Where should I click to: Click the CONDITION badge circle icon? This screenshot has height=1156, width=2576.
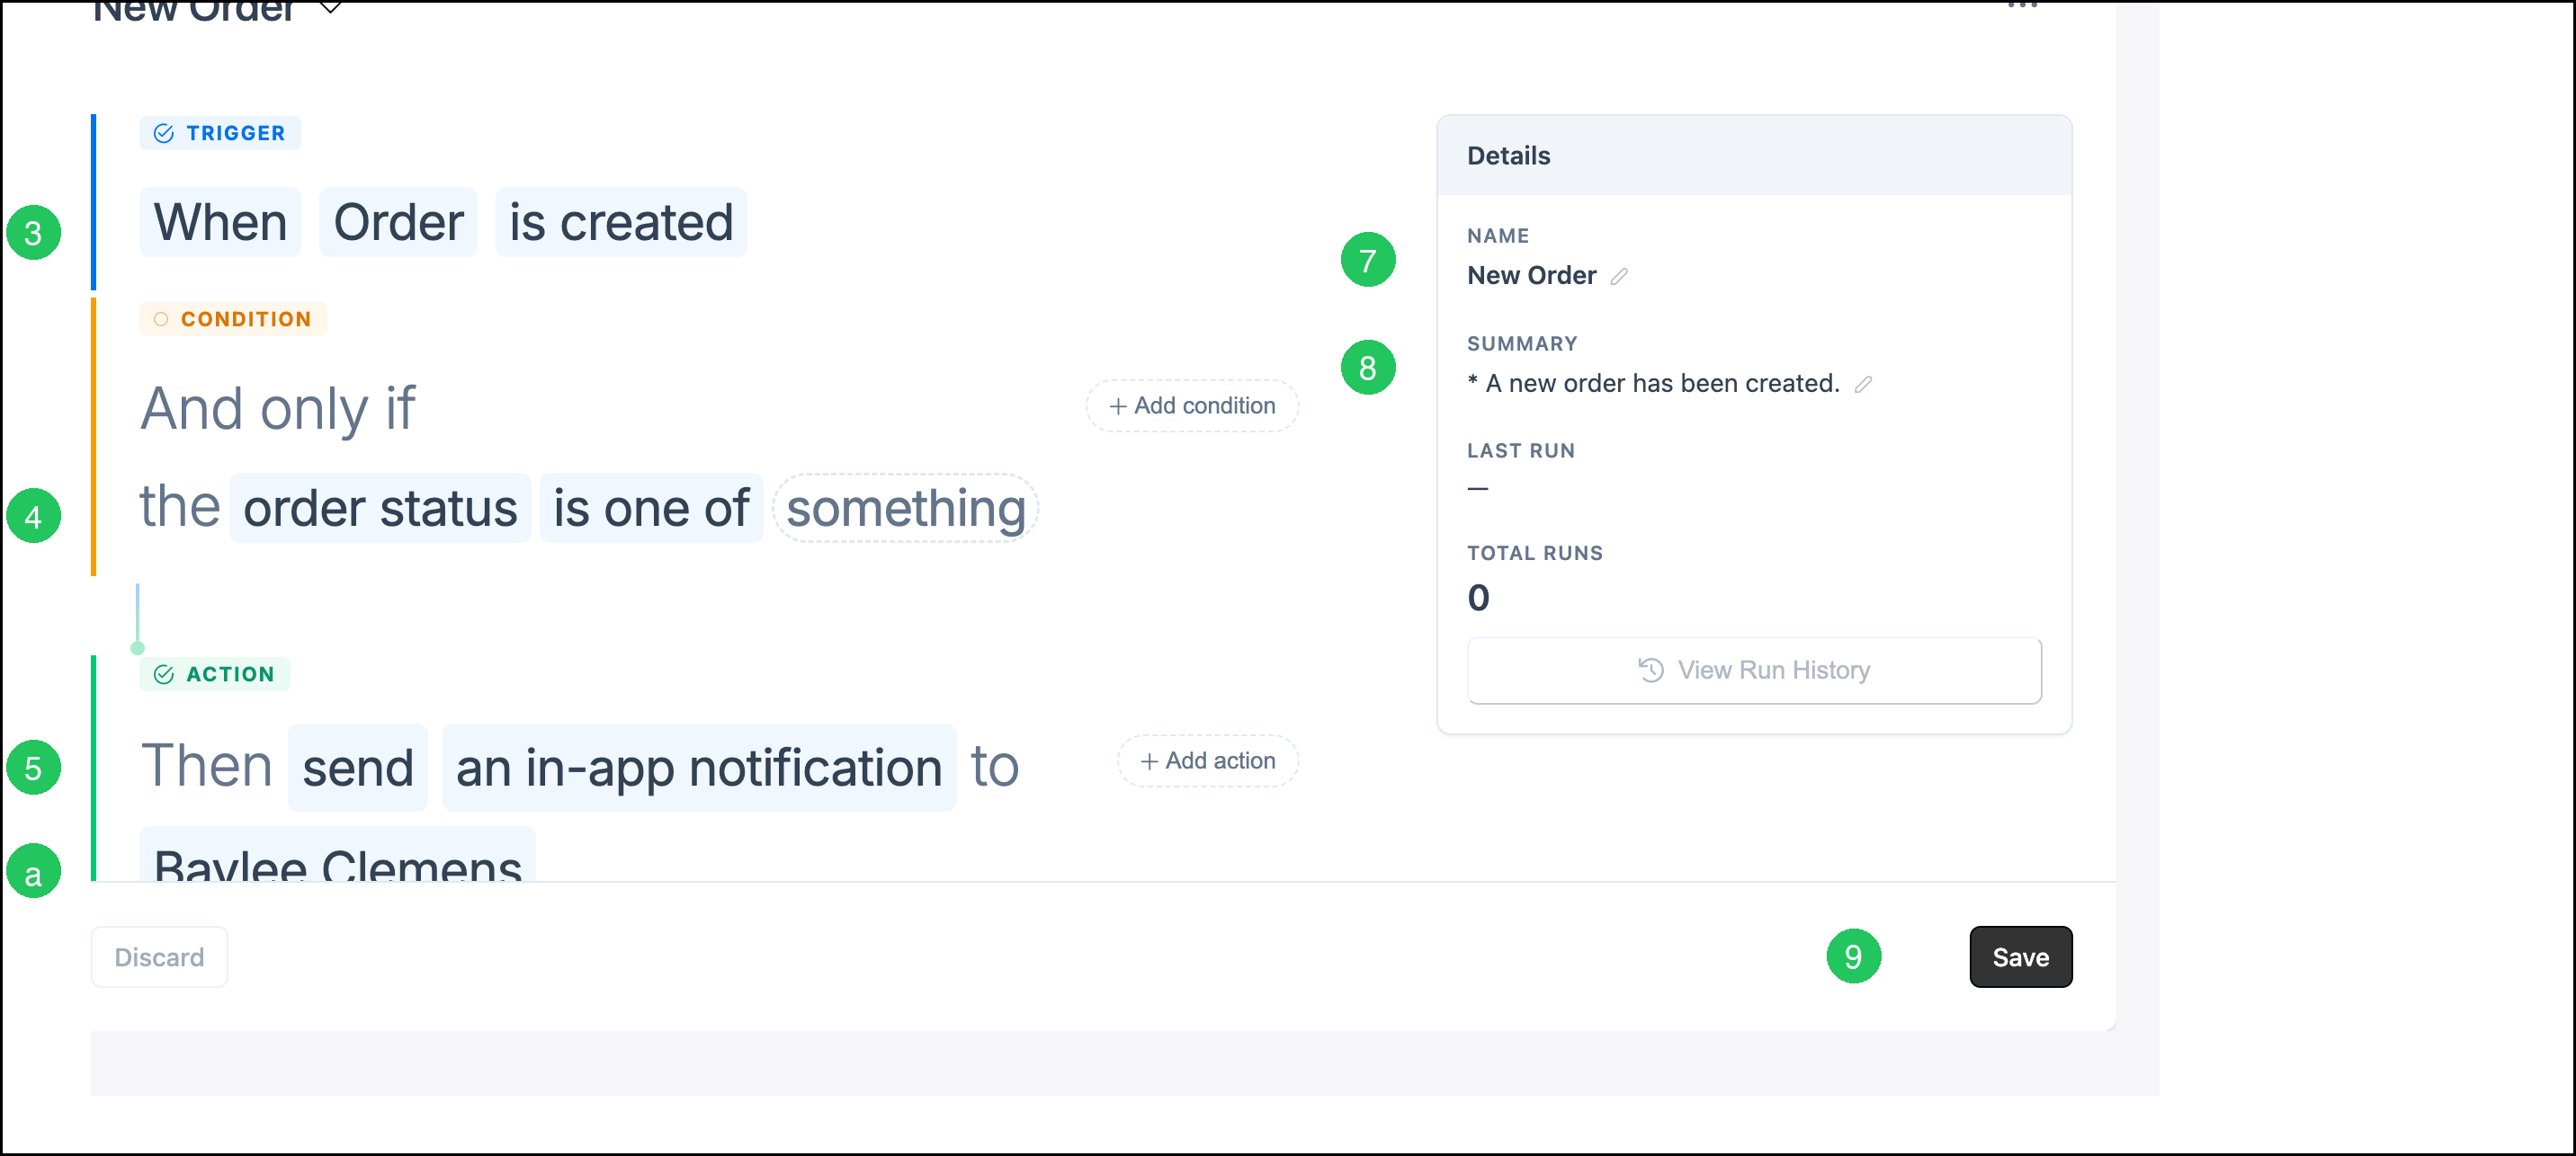click(161, 319)
